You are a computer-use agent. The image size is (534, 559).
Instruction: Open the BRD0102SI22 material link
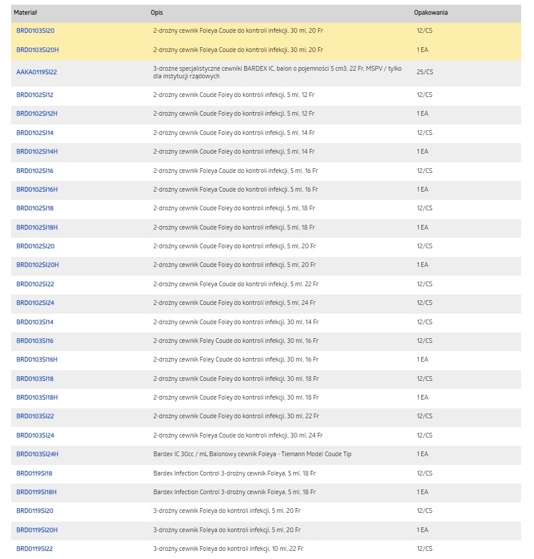(x=35, y=284)
